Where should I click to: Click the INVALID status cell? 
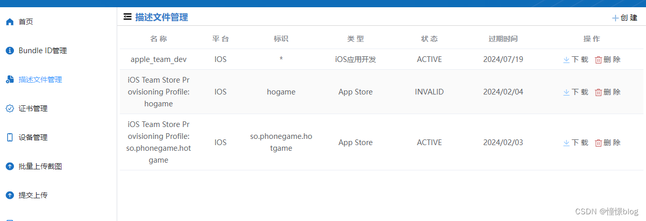430,92
